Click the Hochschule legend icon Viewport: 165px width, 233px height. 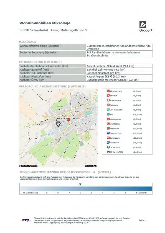[108, 143]
